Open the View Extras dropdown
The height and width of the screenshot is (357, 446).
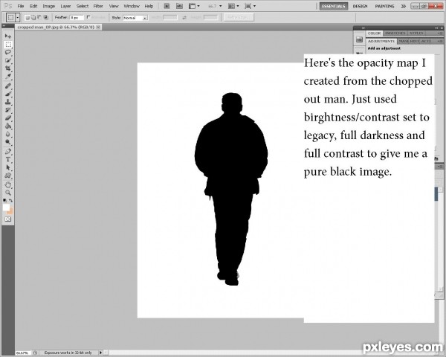click(x=194, y=6)
